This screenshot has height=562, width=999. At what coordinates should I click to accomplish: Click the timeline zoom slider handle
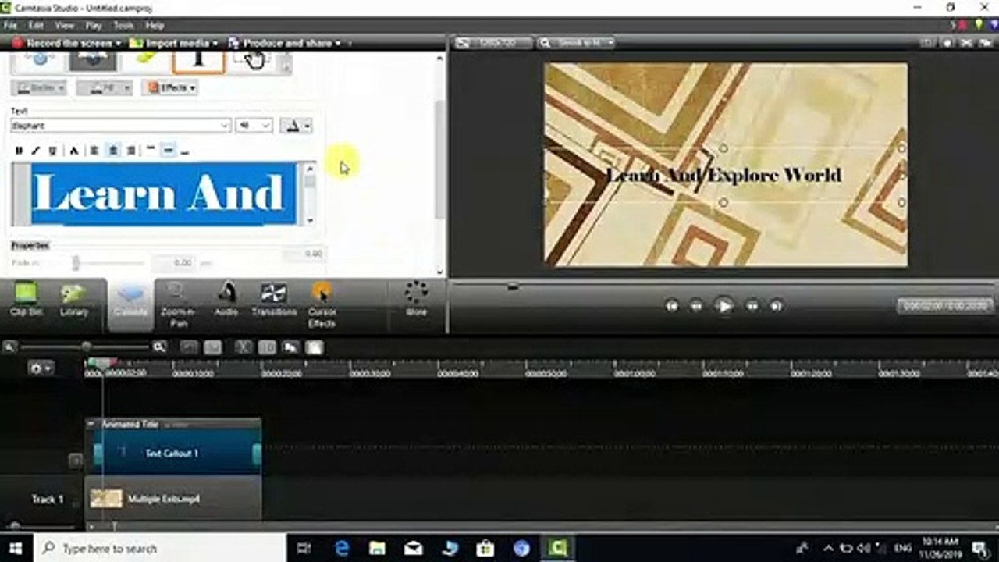[x=86, y=347]
